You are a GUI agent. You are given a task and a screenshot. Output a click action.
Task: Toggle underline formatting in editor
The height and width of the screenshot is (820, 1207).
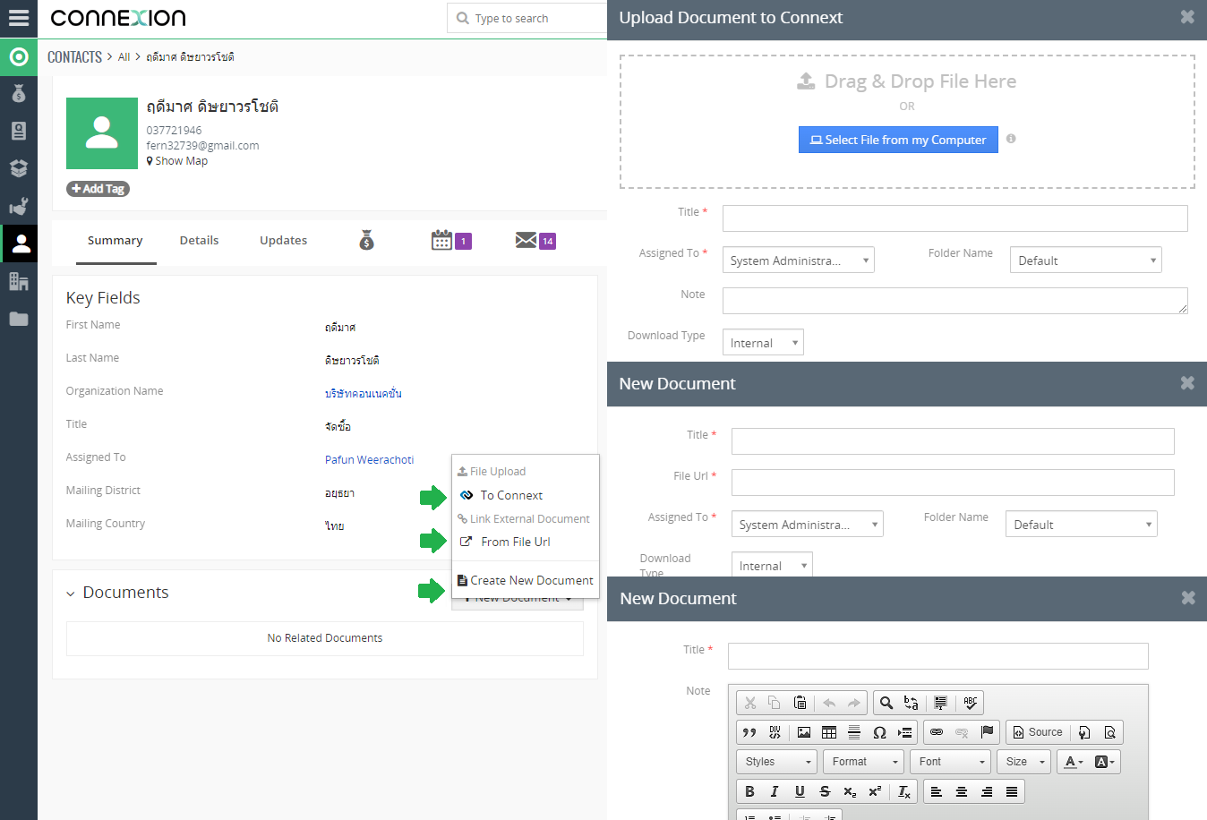click(x=800, y=791)
